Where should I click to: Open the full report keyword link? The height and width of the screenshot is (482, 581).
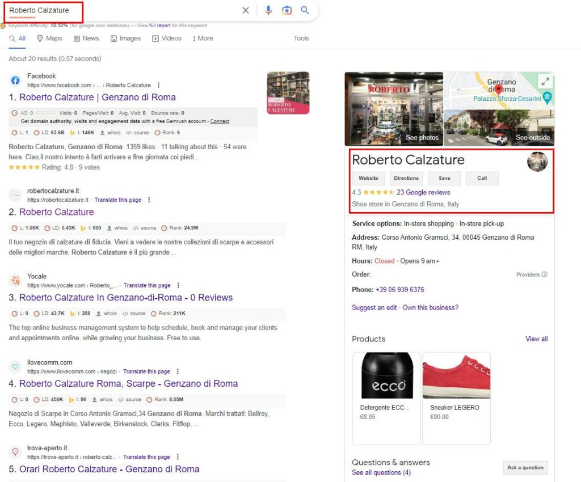click(159, 26)
